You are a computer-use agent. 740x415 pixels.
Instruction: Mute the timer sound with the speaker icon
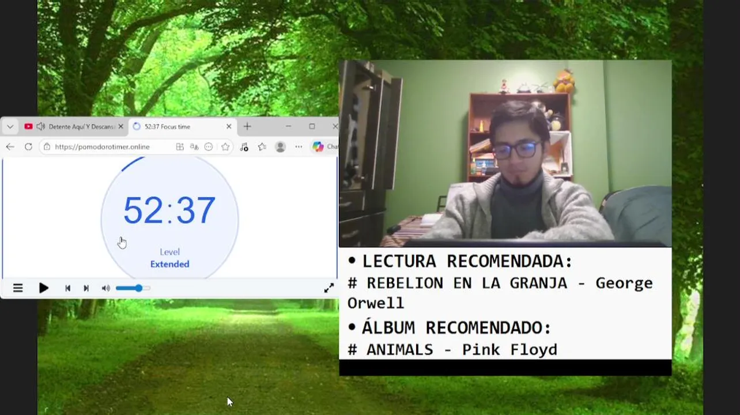pyautogui.click(x=105, y=288)
